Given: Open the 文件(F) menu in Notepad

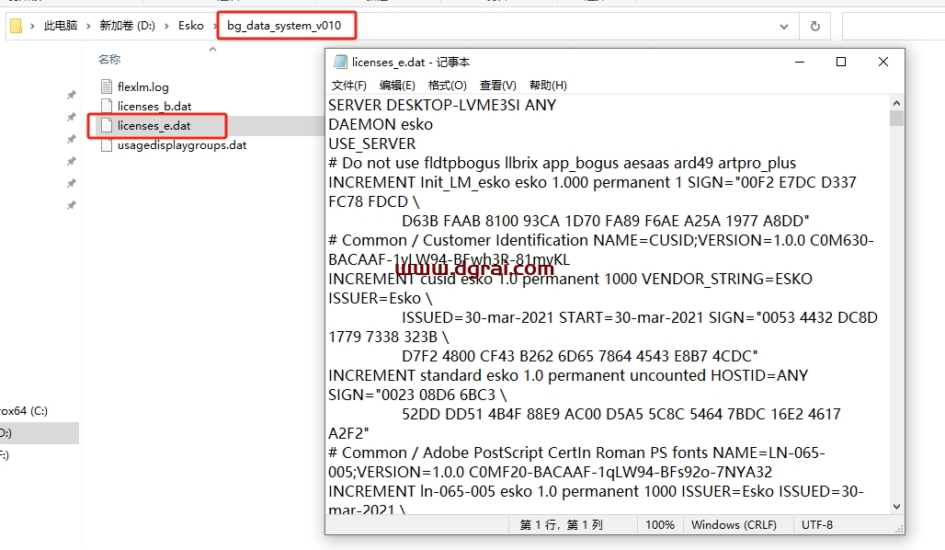Looking at the screenshot, I should (349, 85).
